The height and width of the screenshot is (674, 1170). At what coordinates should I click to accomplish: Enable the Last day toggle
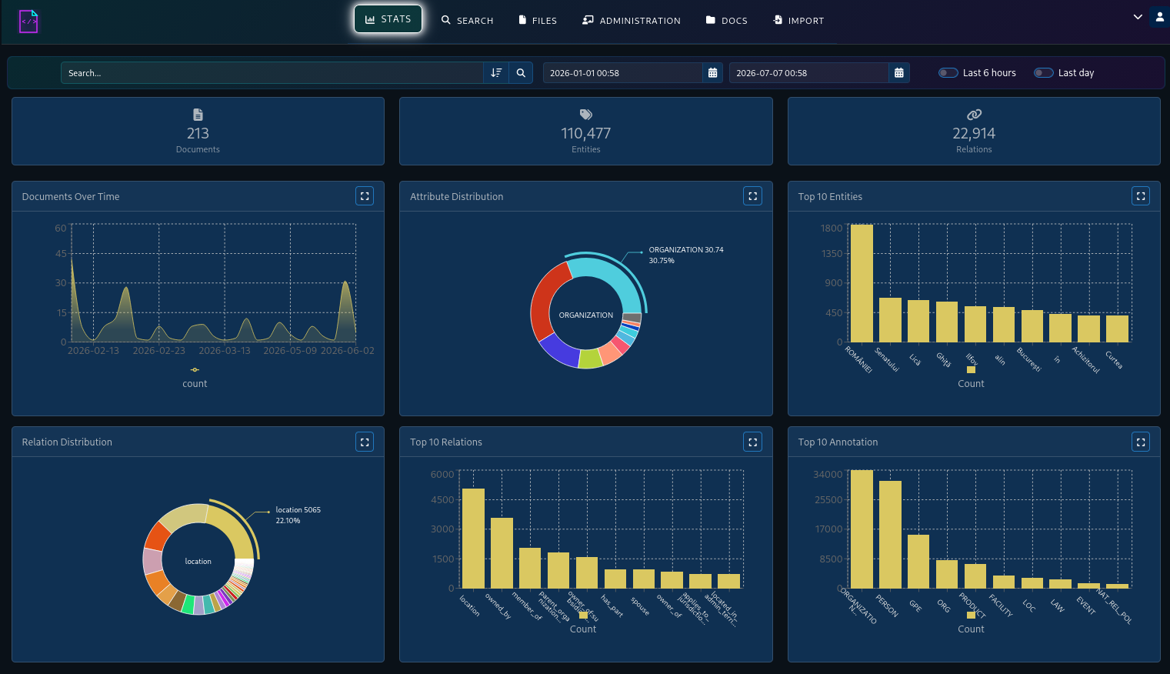pyautogui.click(x=1043, y=73)
